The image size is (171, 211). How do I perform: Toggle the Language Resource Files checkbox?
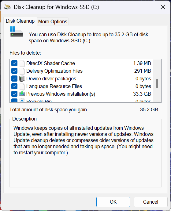14,86
